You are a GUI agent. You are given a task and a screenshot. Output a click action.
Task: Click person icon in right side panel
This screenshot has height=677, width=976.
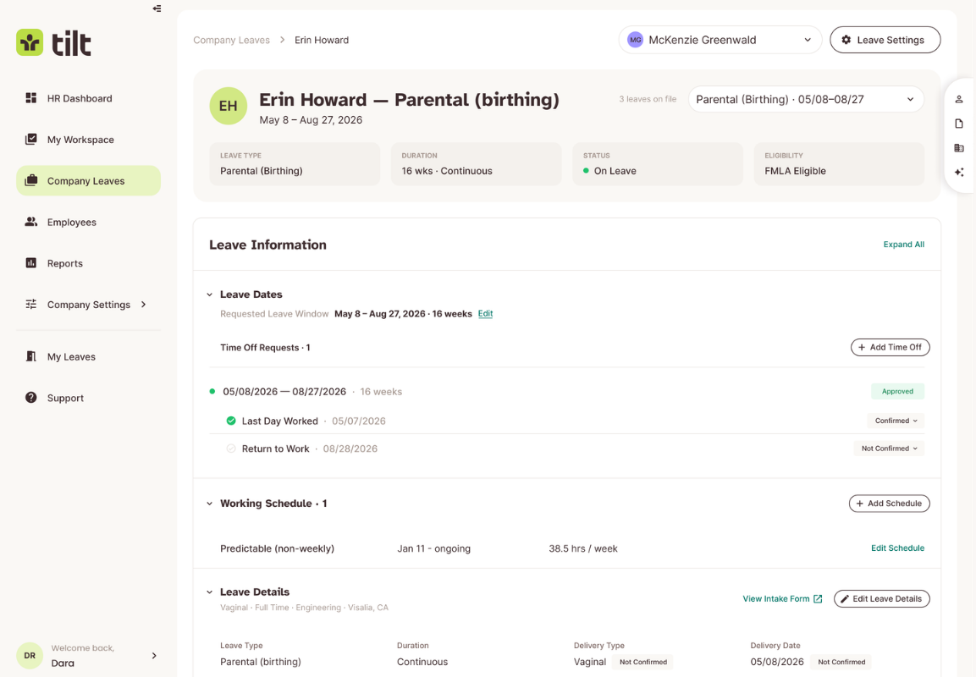click(x=959, y=99)
